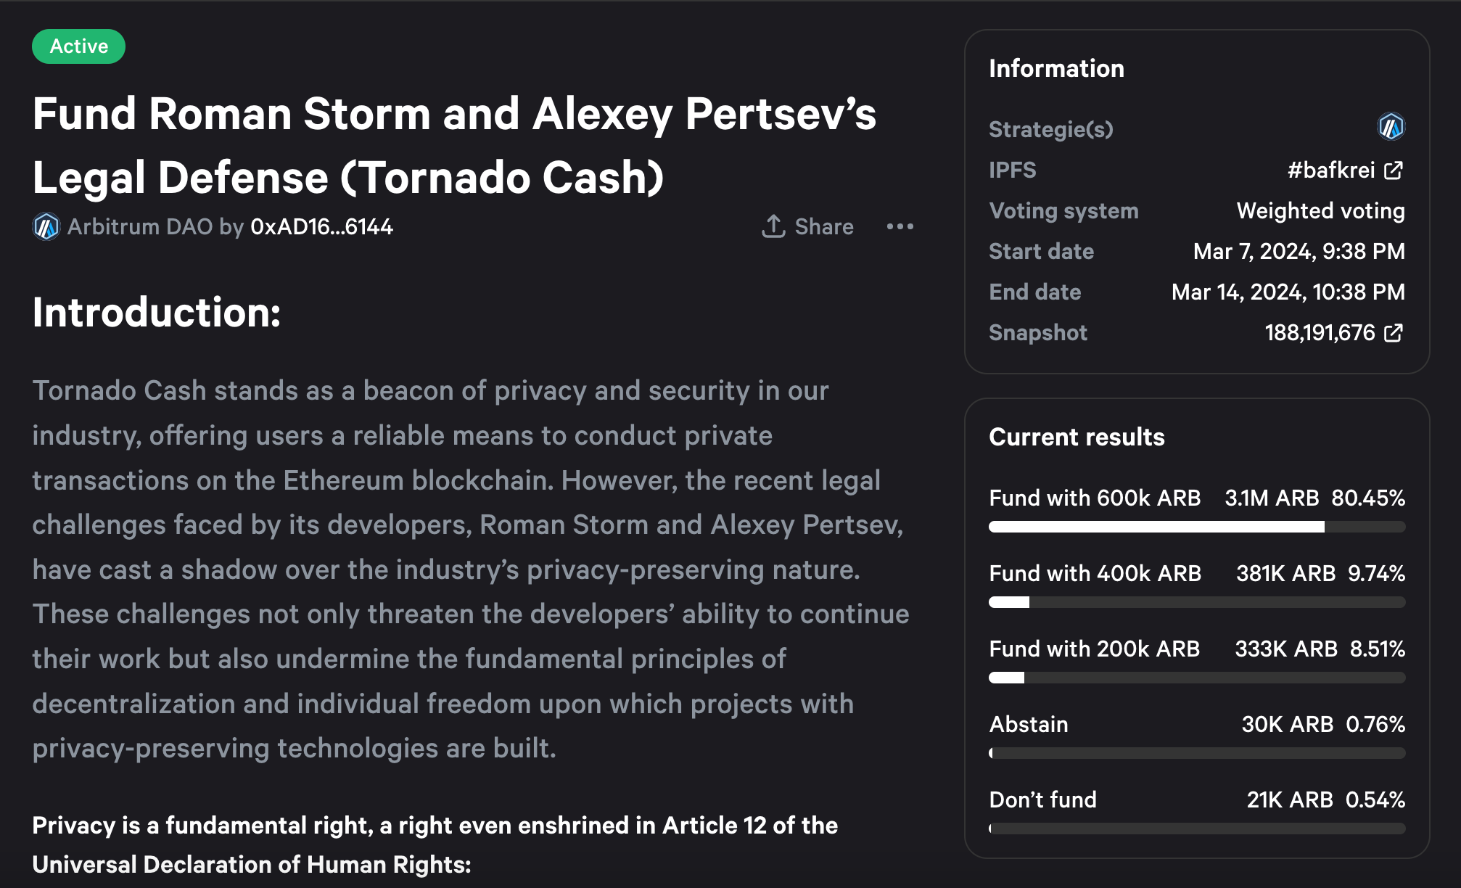Click the Share button label
1461x888 pixels.
coord(823,227)
